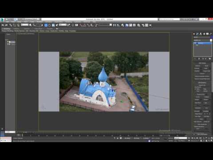Expand the first object in Scene Explorer
The height and width of the screenshot is (160, 213).
click(x=8, y=42)
